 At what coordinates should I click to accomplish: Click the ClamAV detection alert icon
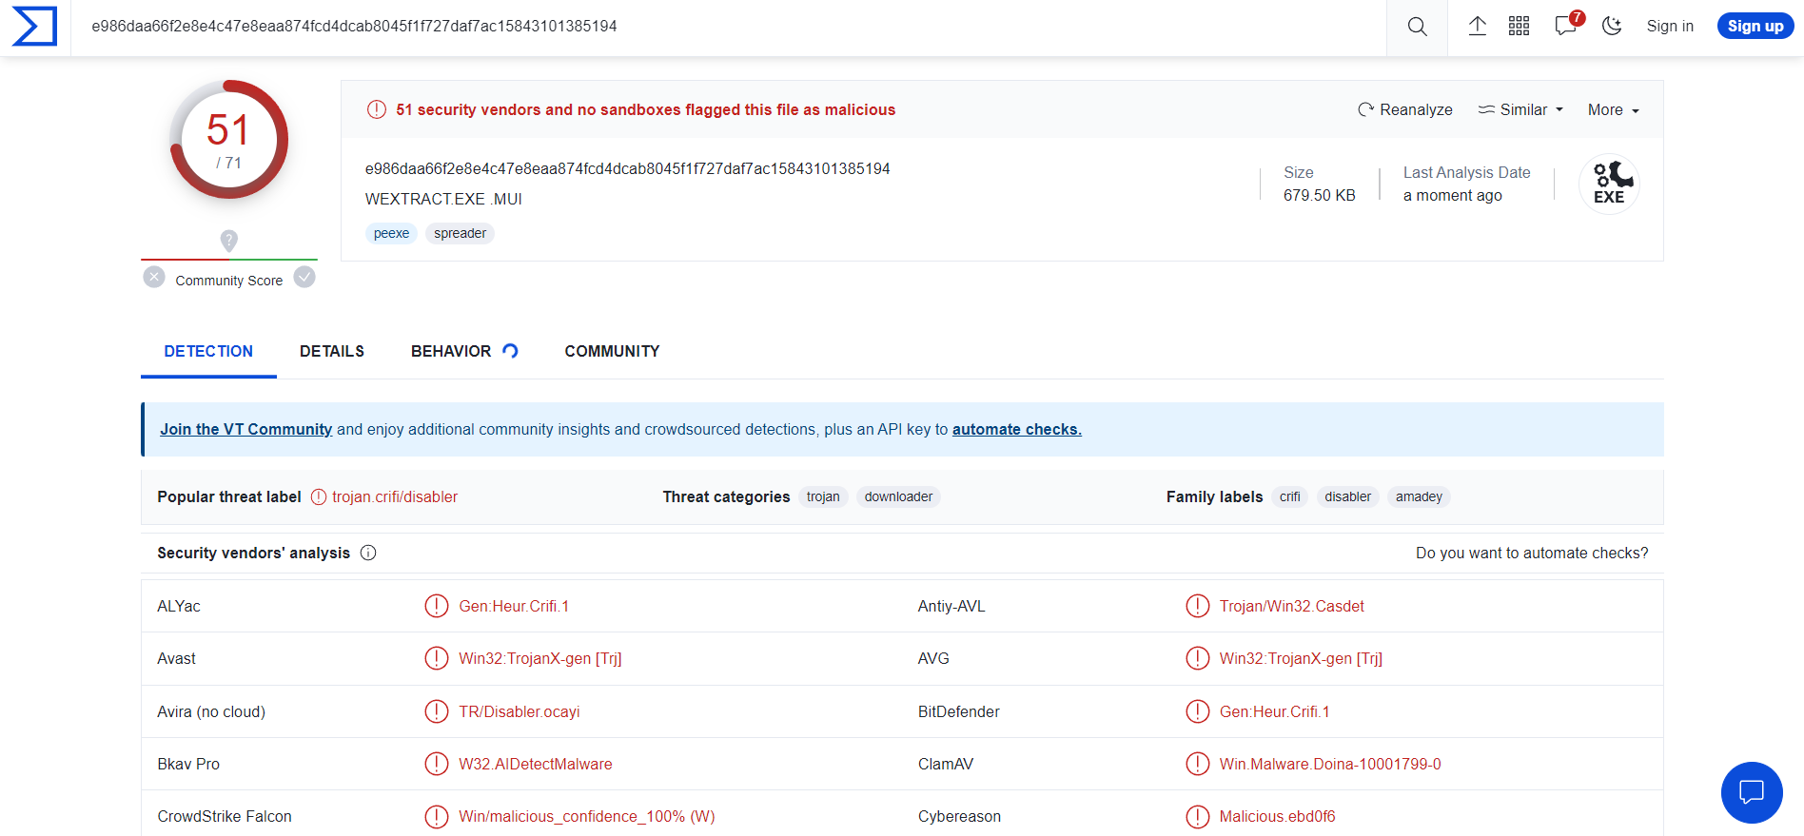(1198, 764)
